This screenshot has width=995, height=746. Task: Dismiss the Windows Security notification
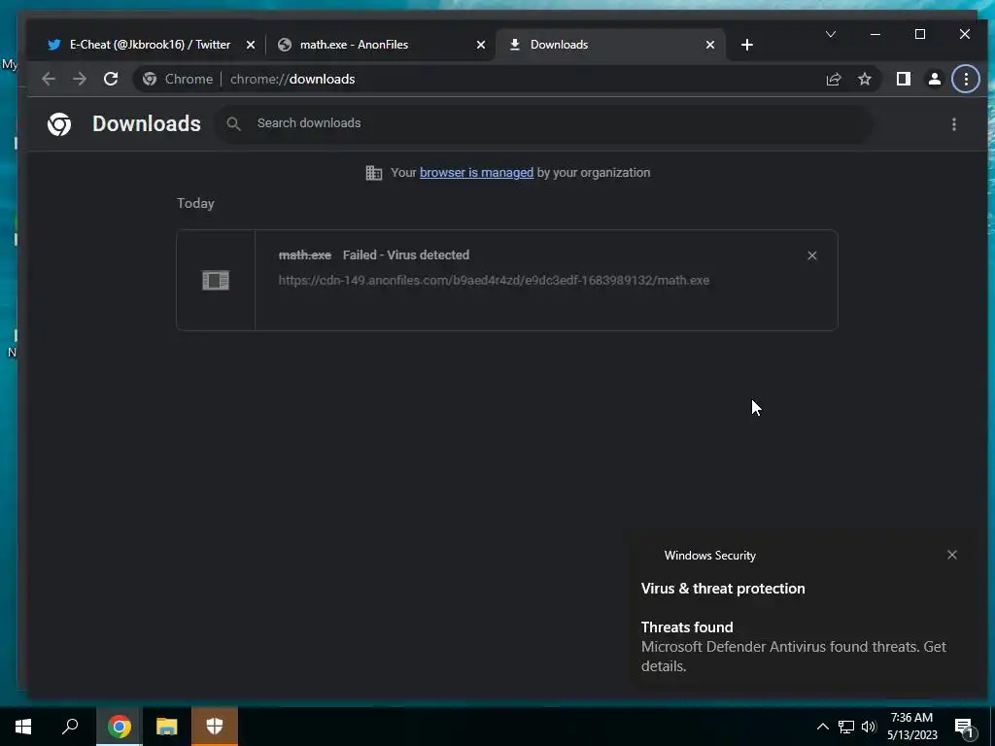click(952, 555)
